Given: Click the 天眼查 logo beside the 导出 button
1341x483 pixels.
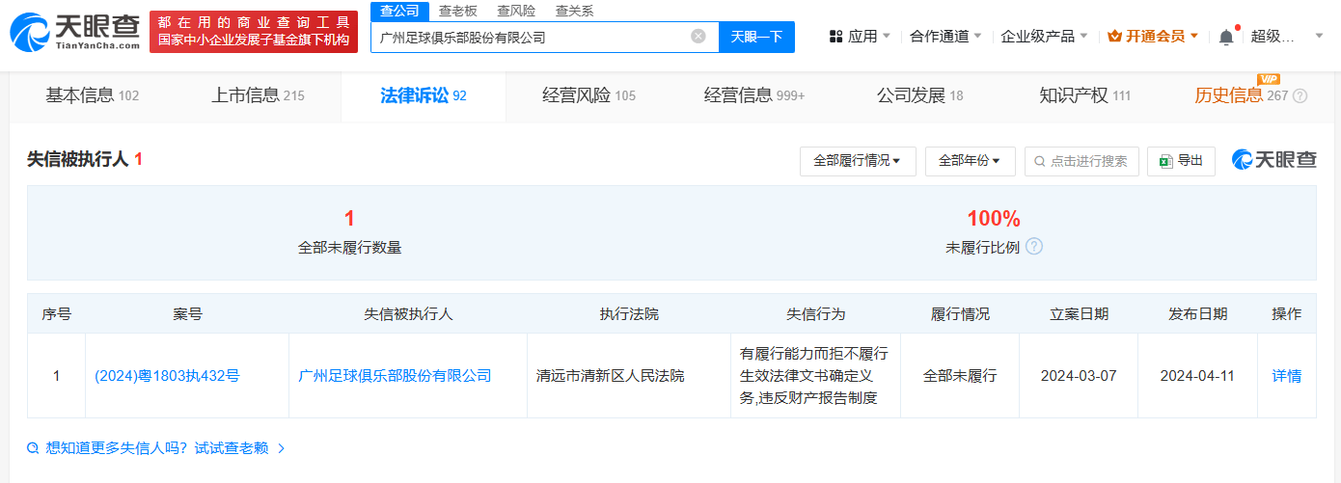Looking at the screenshot, I should (1273, 160).
